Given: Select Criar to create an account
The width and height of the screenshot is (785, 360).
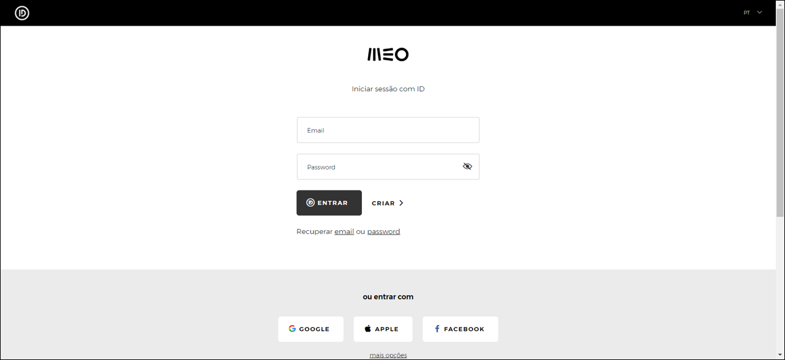Looking at the screenshot, I should pos(384,202).
